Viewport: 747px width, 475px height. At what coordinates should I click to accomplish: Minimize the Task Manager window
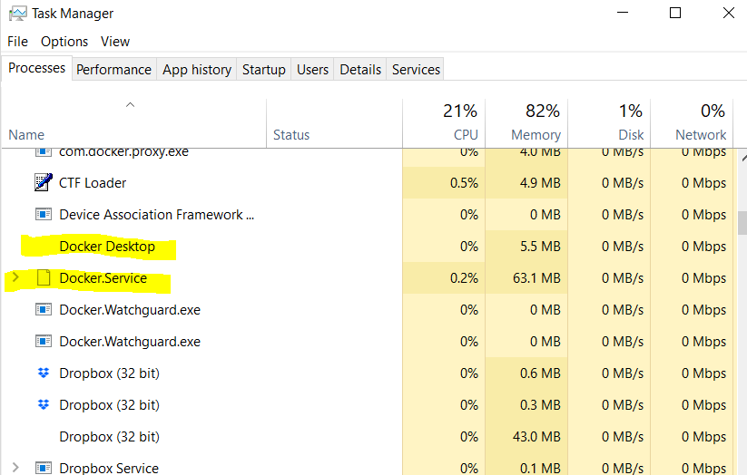pos(622,13)
